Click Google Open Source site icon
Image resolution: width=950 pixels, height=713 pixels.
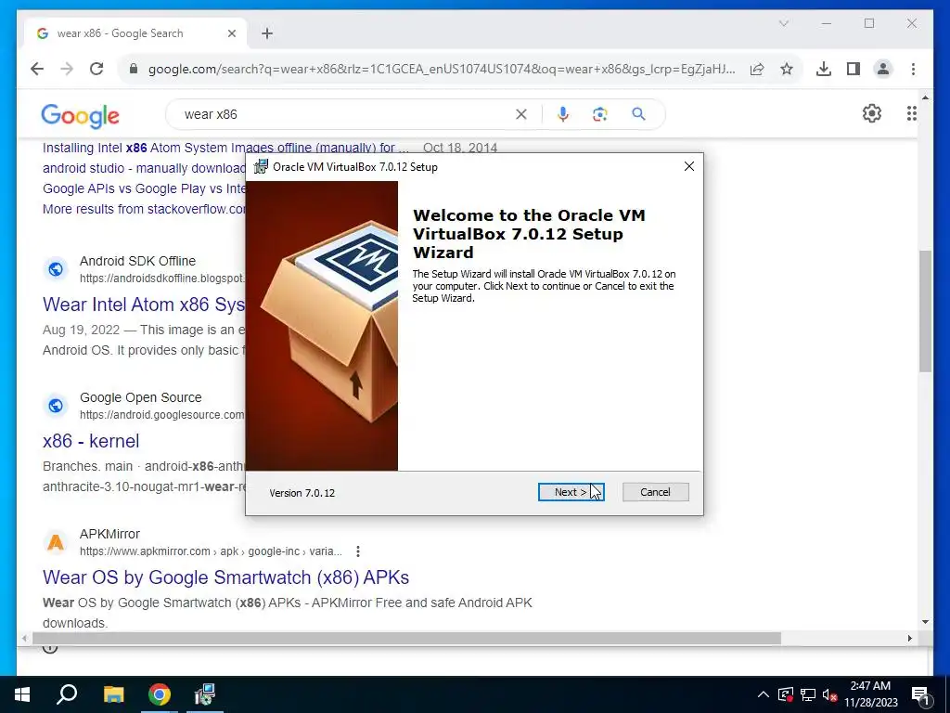pos(56,406)
